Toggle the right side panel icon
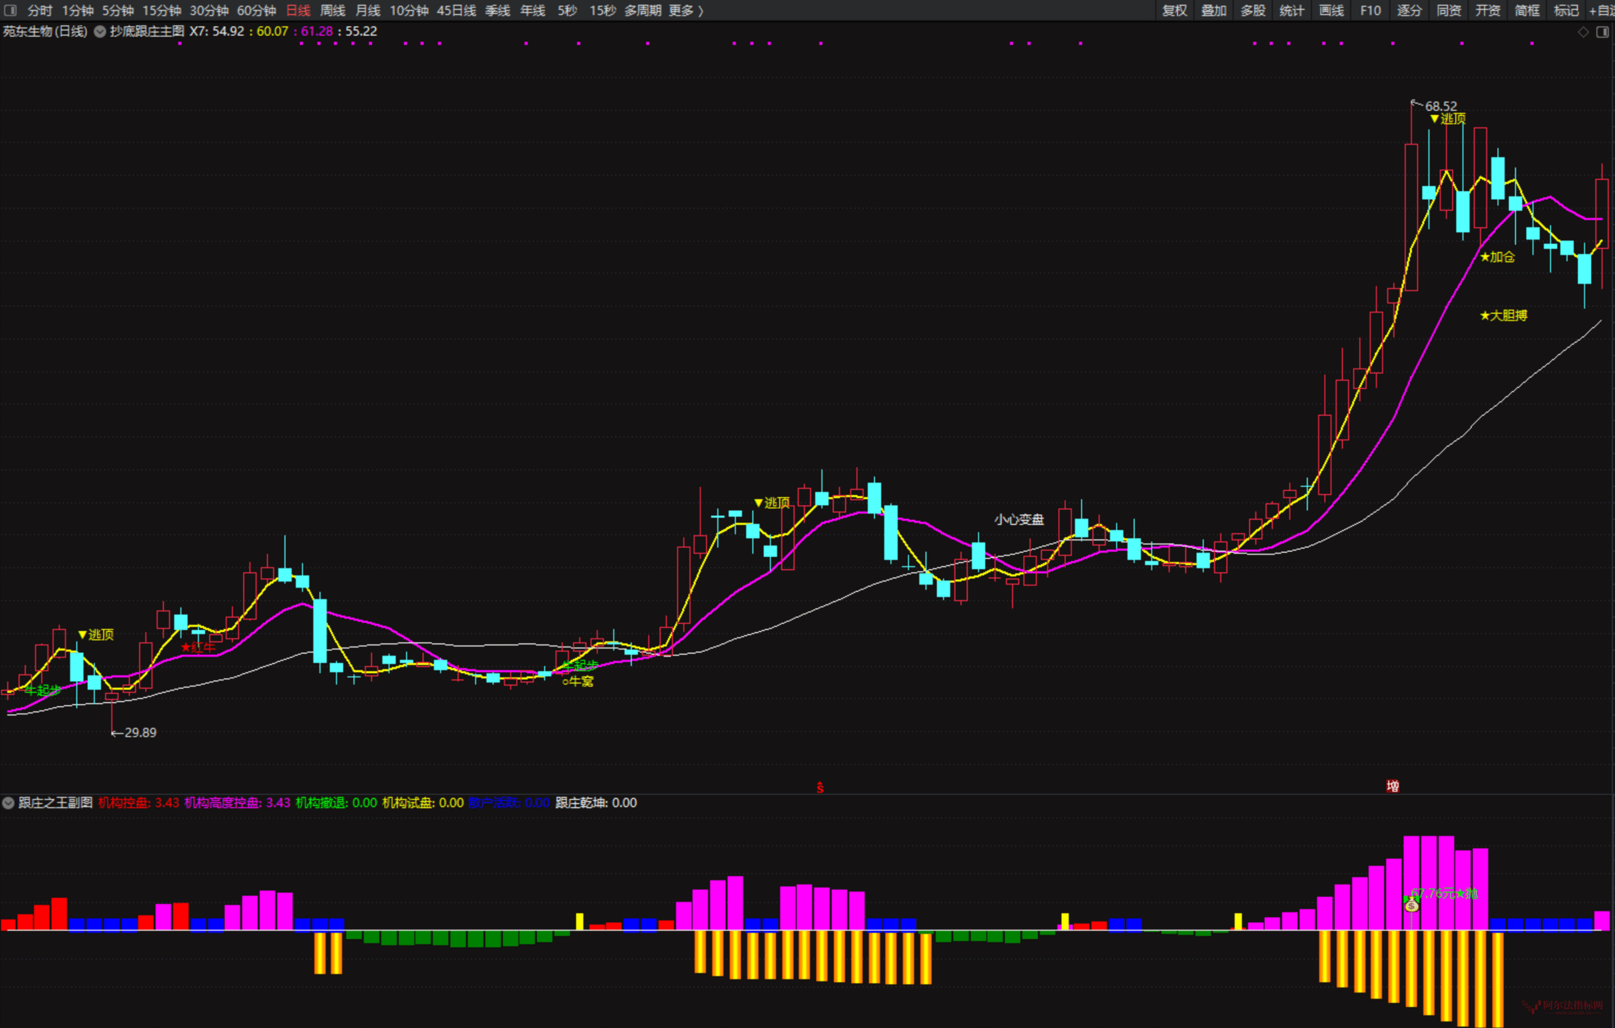 pyautogui.click(x=1603, y=32)
